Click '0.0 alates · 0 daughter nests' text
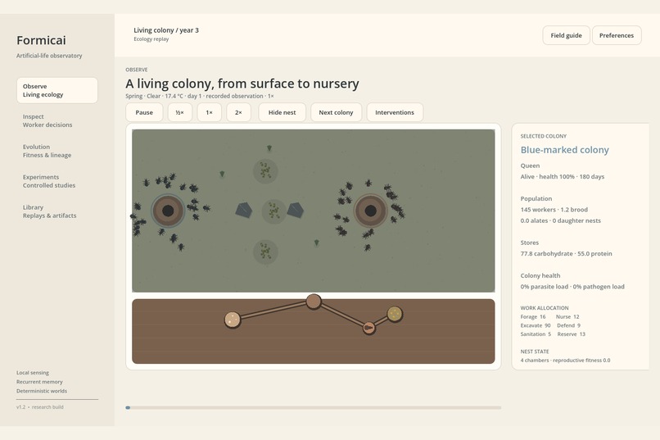The width and height of the screenshot is (660, 440). coord(561,220)
